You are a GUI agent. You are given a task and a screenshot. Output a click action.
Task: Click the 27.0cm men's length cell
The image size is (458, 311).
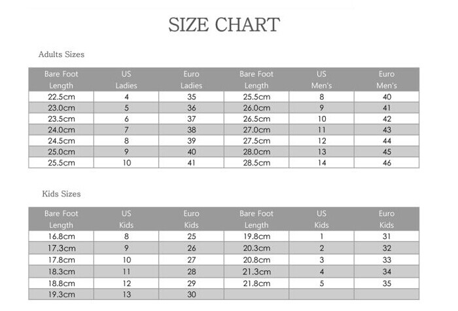pos(256,130)
